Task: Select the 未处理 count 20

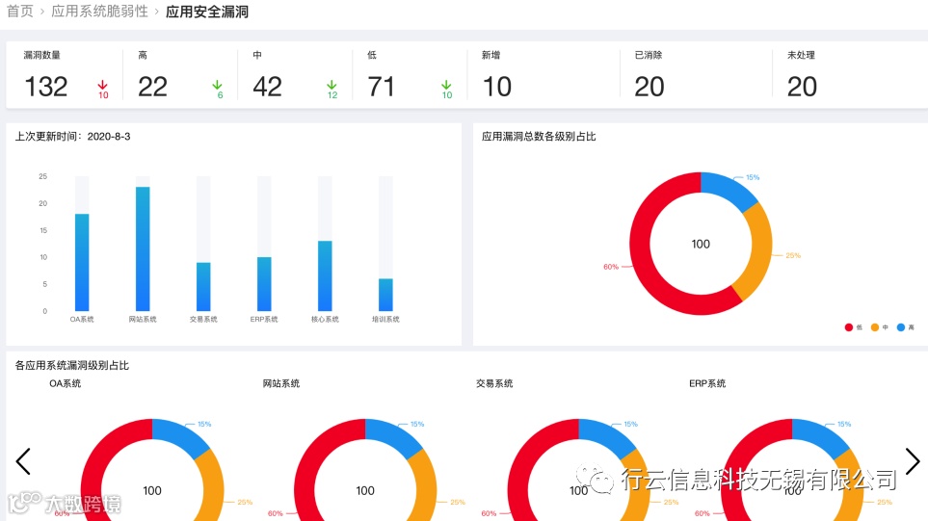Action: (x=802, y=87)
